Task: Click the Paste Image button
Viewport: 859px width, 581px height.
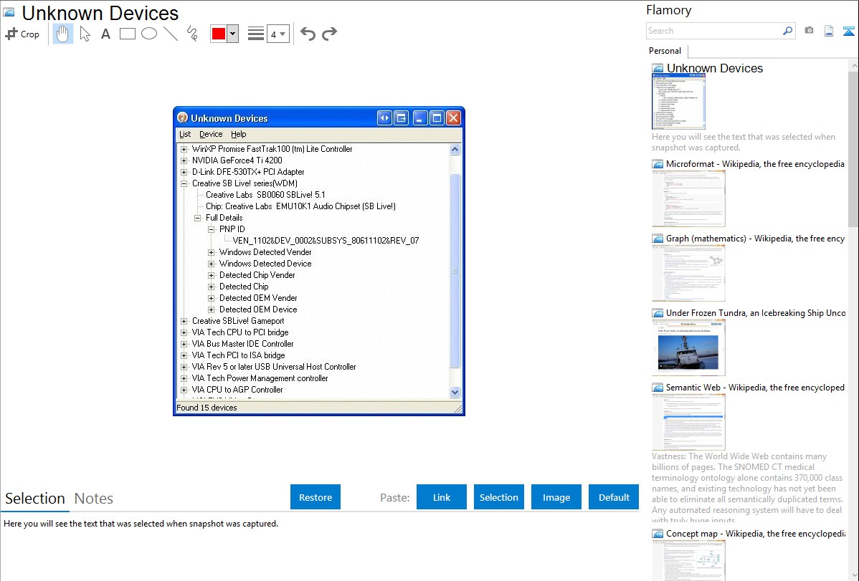Action: tap(556, 497)
